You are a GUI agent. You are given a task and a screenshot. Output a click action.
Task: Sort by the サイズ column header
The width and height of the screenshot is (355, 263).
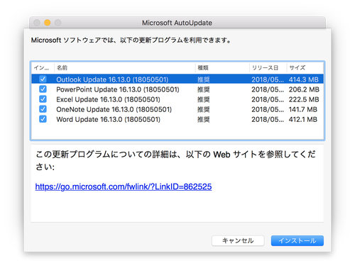pos(305,68)
